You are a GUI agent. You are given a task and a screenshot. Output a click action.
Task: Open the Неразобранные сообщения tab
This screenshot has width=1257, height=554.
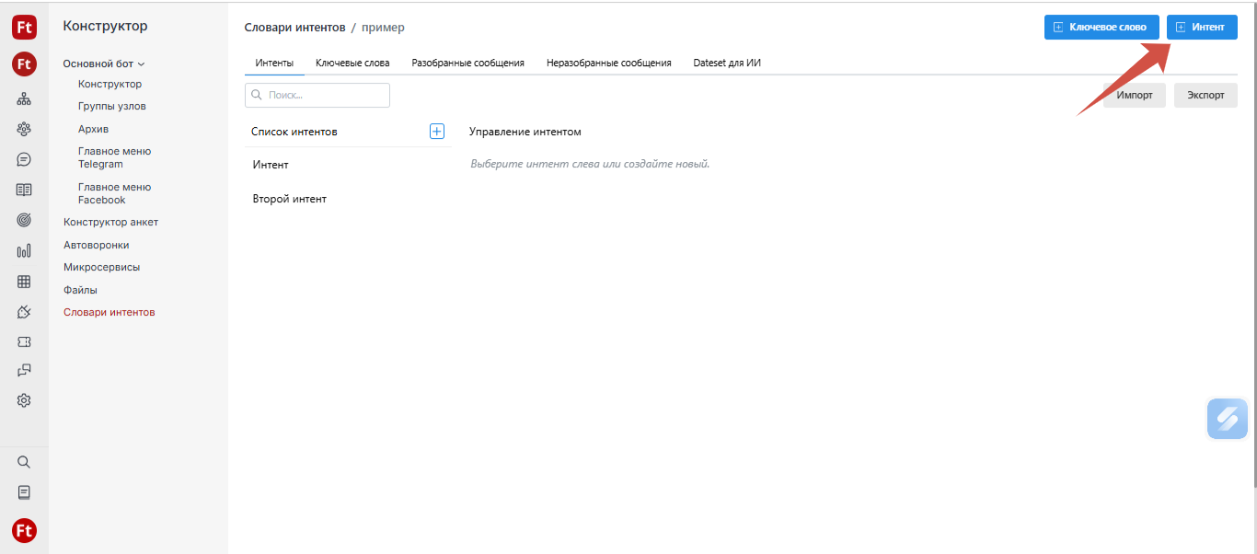(x=608, y=63)
